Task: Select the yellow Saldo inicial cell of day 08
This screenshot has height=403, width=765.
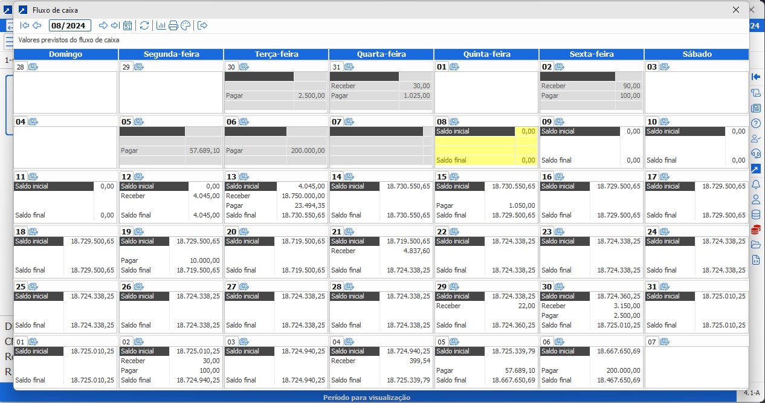Action: coord(475,131)
